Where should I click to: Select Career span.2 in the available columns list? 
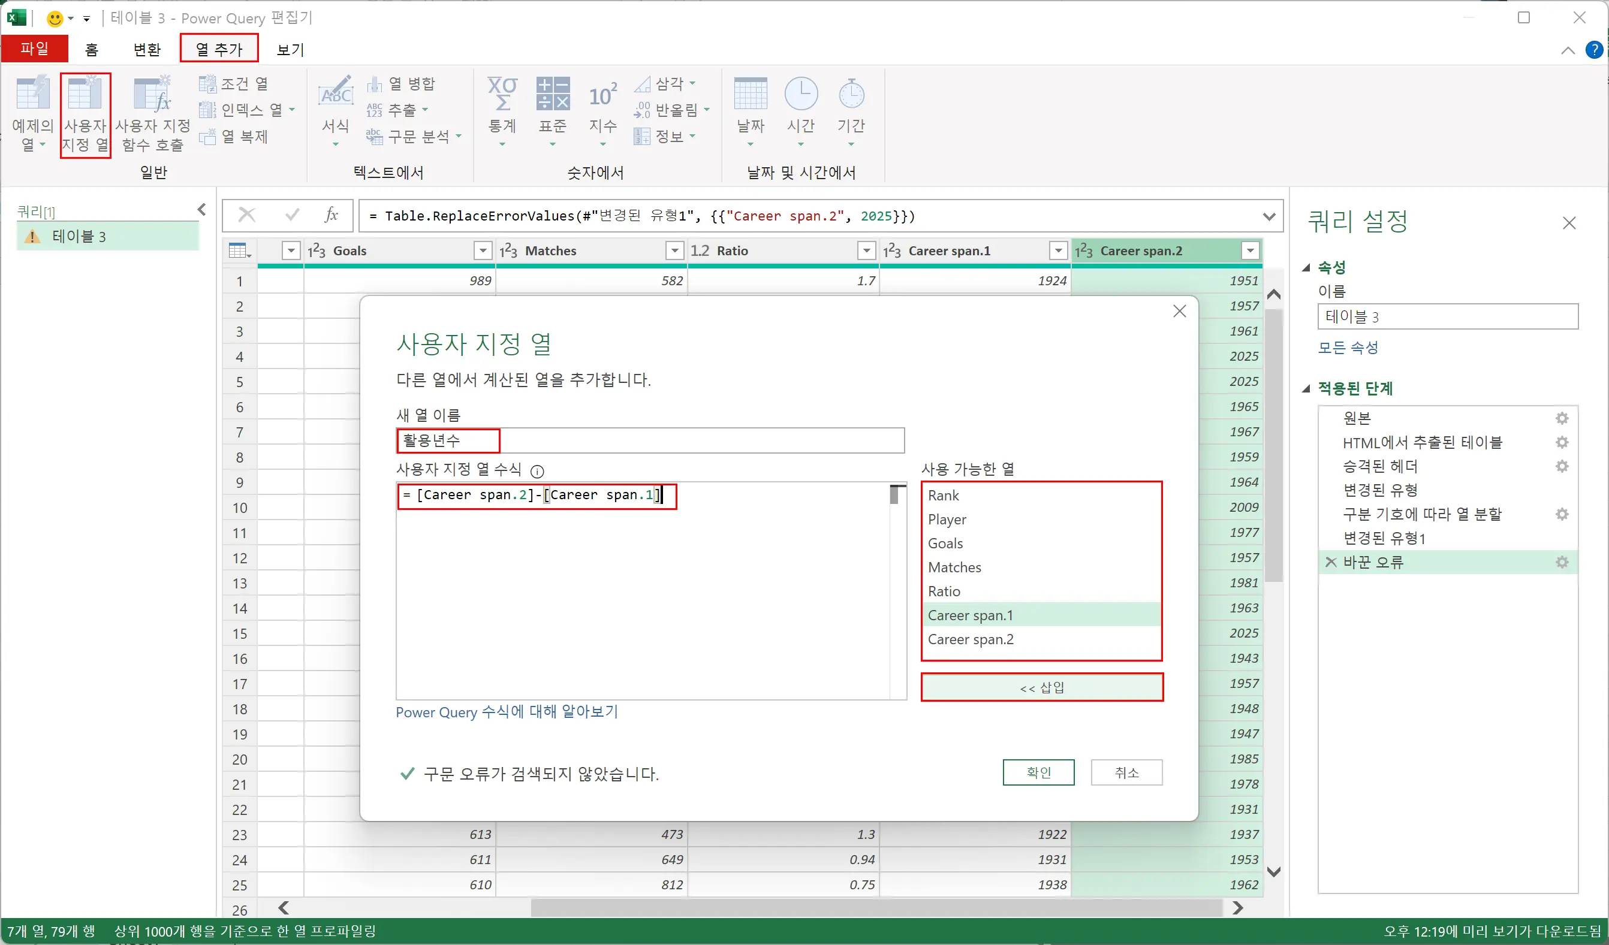(x=971, y=639)
